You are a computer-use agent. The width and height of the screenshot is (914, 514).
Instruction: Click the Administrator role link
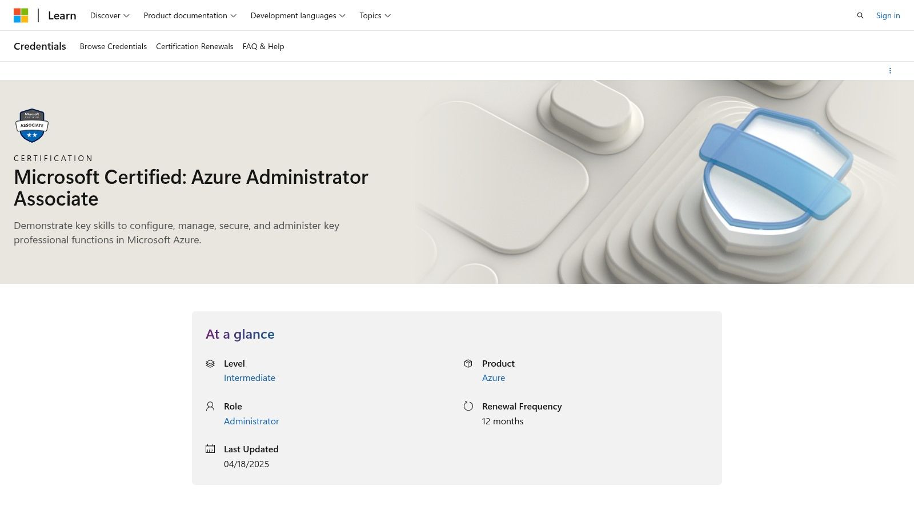click(x=251, y=421)
